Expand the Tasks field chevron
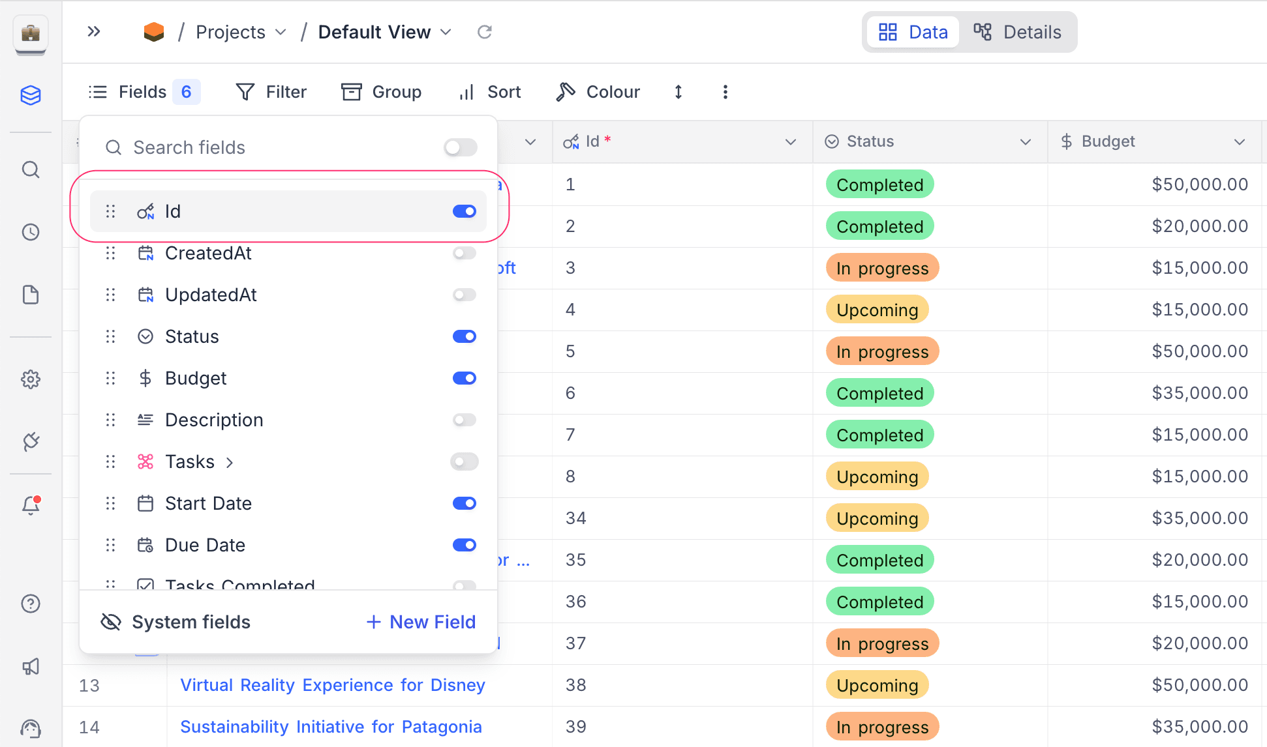This screenshot has height=747, width=1267. click(x=230, y=462)
